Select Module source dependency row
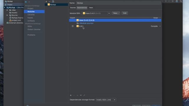 click(115, 23)
